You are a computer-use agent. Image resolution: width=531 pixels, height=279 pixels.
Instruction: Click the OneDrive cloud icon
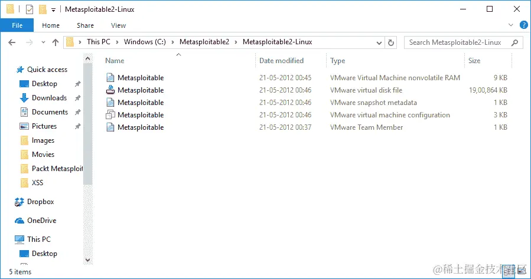[x=19, y=221]
